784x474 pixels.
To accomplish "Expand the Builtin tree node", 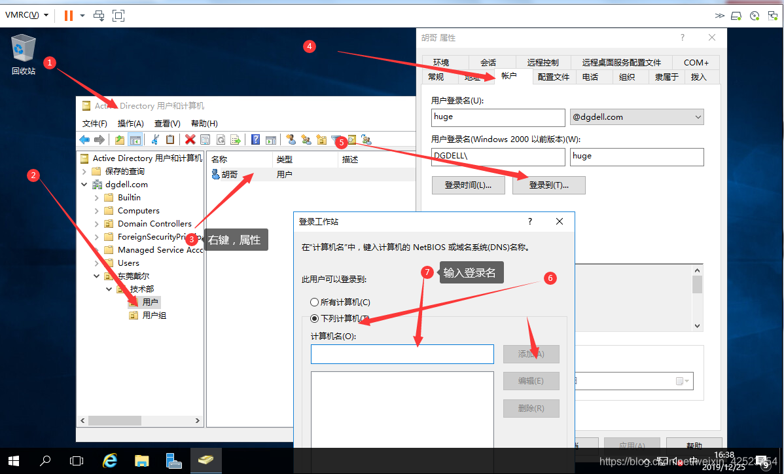I will point(96,198).
